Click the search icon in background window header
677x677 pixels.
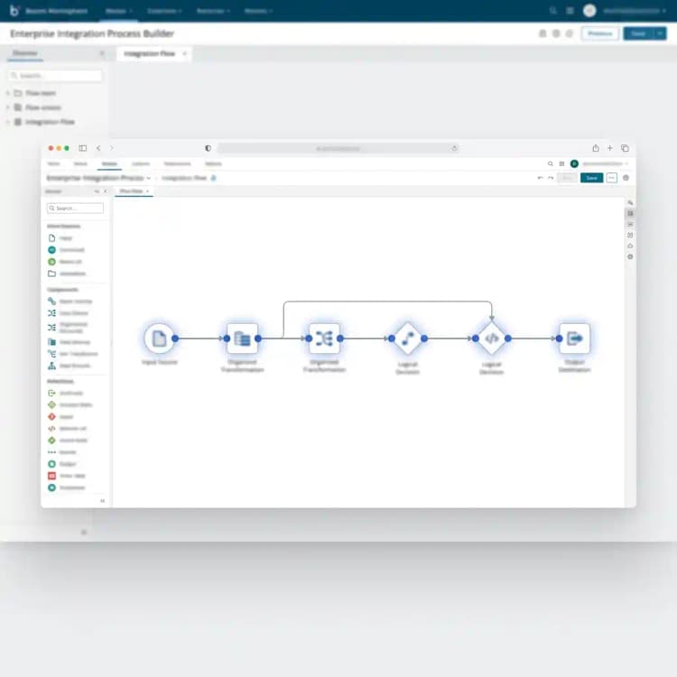(x=552, y=10)
